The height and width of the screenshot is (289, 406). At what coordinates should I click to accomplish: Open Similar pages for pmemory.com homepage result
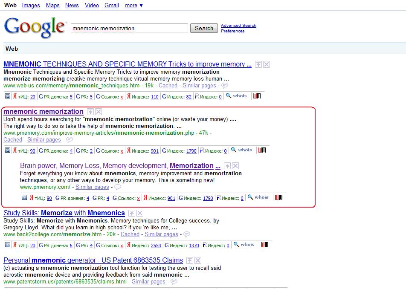[x=92, y=187]
